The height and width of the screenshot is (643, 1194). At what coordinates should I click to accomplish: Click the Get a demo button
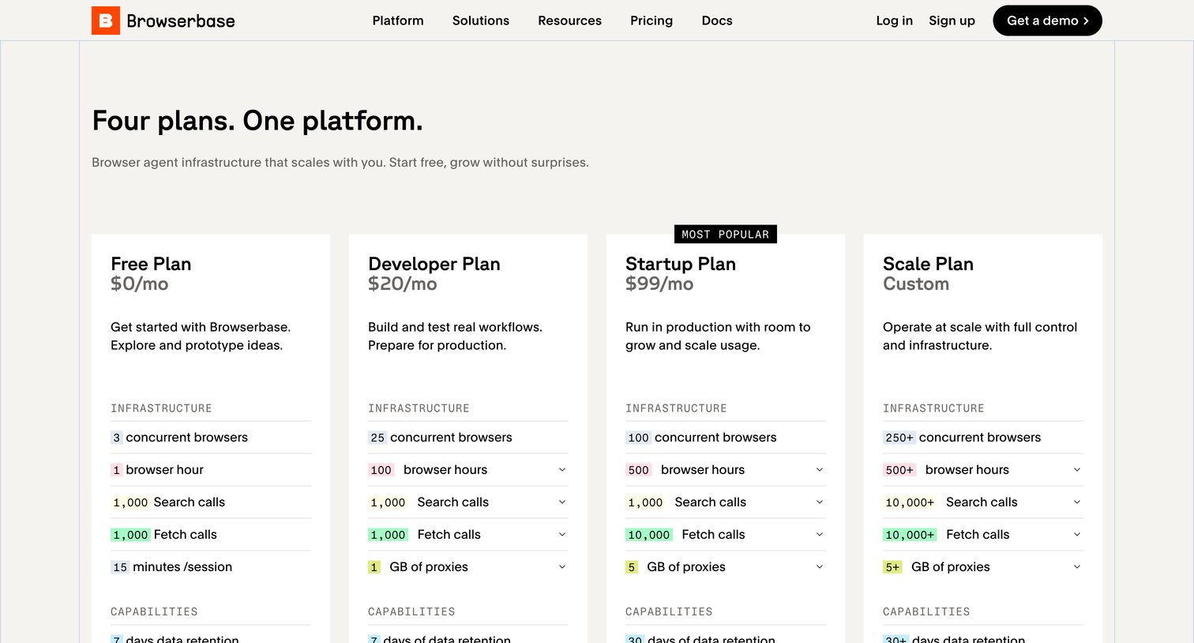point(1047,21)
